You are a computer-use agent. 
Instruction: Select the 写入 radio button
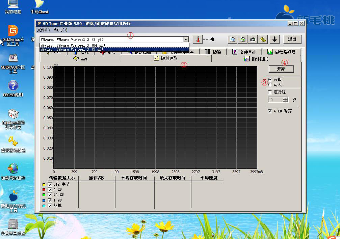click(270, 85)
